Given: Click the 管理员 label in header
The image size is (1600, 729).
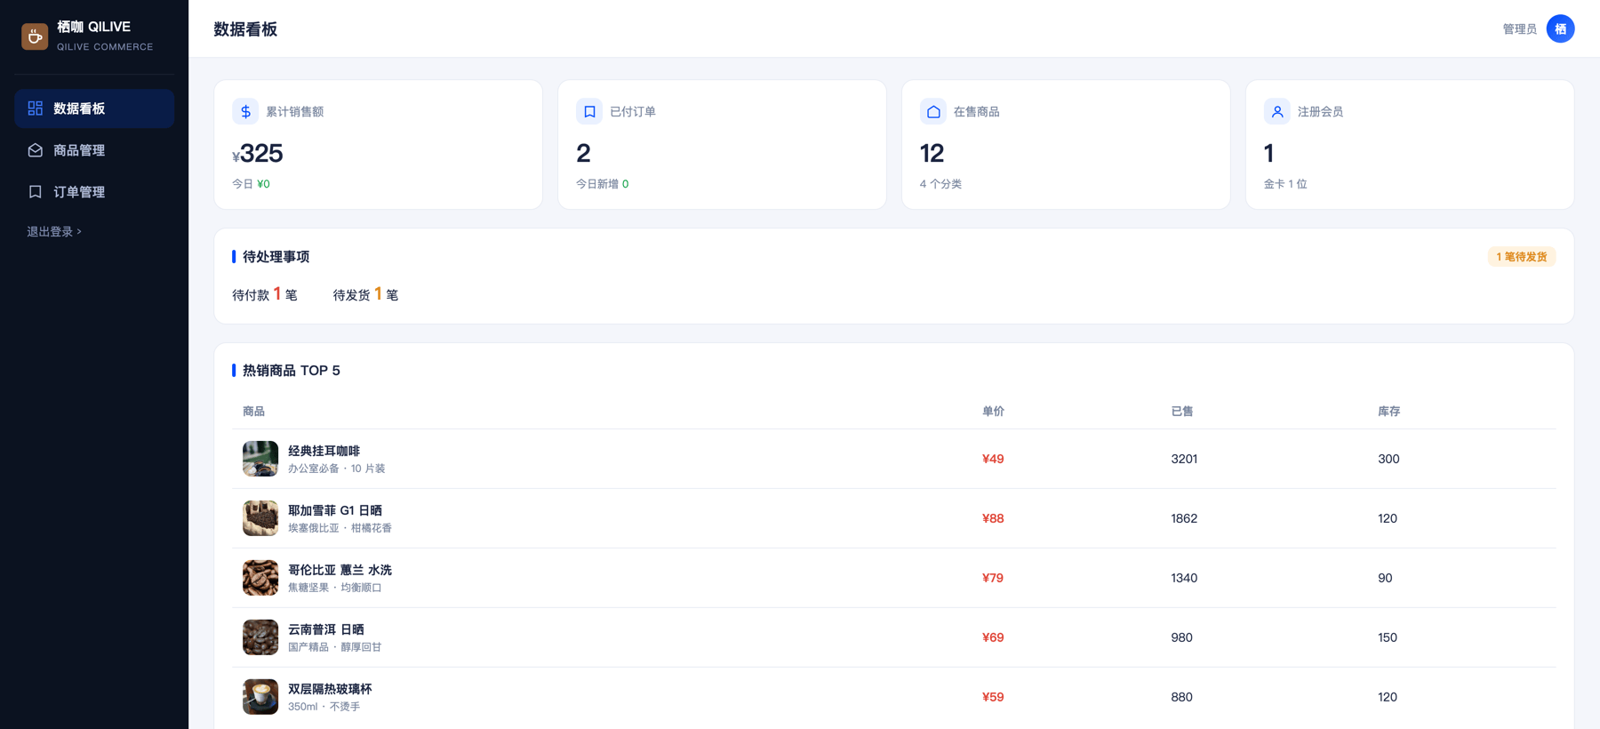Looking at the screenshot, I should [1520, 29].
